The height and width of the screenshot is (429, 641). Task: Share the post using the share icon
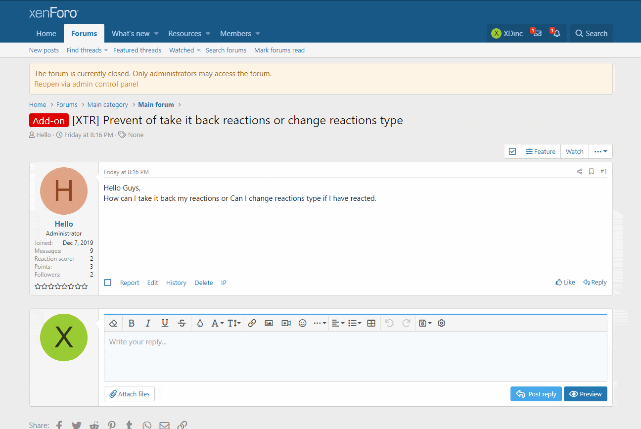[579, 172]
